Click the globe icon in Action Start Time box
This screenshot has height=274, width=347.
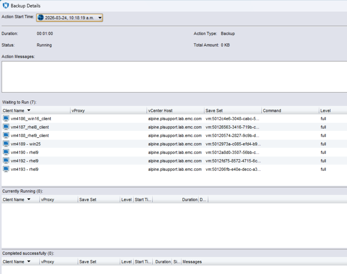(40, 17)
